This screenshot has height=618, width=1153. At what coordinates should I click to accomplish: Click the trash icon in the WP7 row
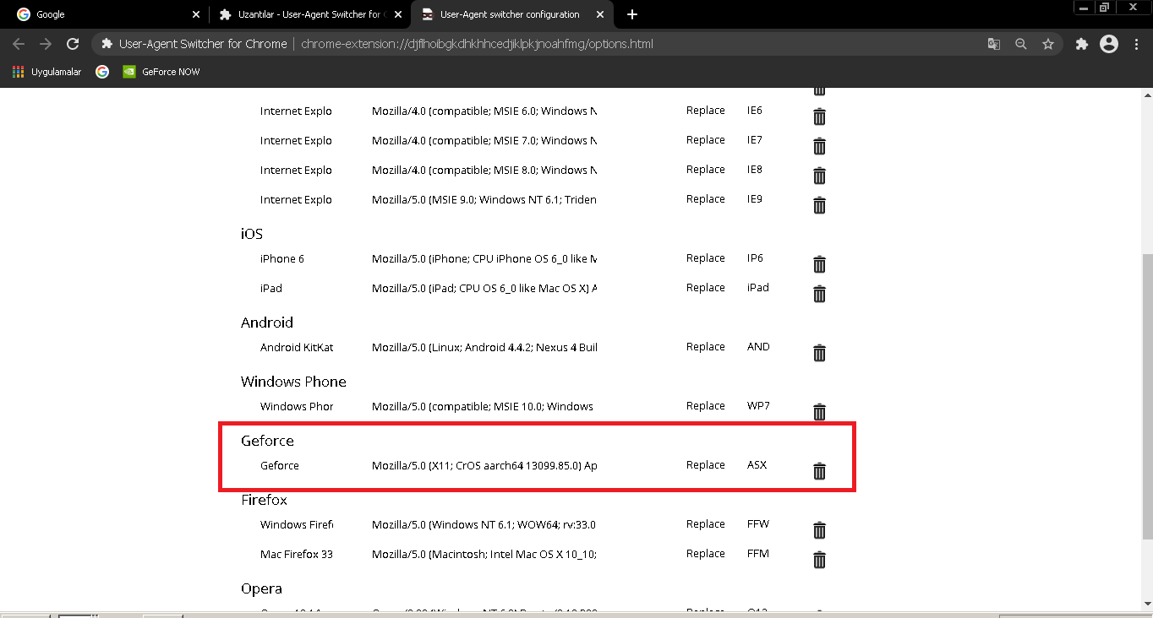819,412
